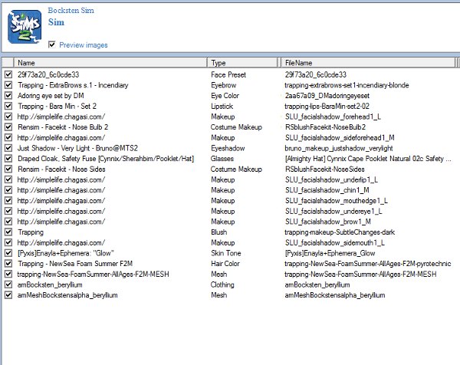Open the Bocksten Sim title link
The width and height of the screenshot is (460, 365).
coord(71,11)
